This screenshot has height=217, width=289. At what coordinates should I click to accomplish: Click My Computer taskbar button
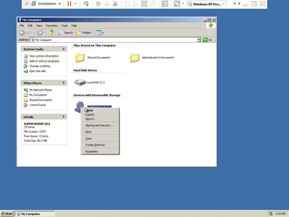(x=35, y=214)
